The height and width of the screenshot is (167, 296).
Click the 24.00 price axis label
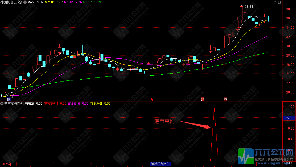290,74
